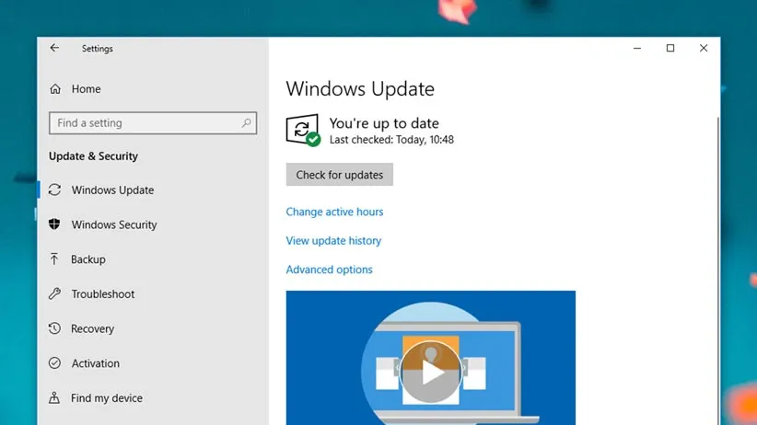Click the search magnifier icon
The image size is (757, 425).
247,123
